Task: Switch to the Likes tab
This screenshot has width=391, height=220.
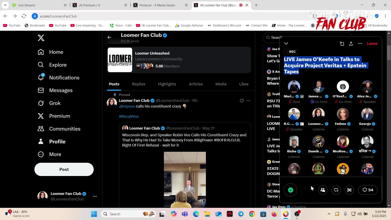Action: coord(244,84)
